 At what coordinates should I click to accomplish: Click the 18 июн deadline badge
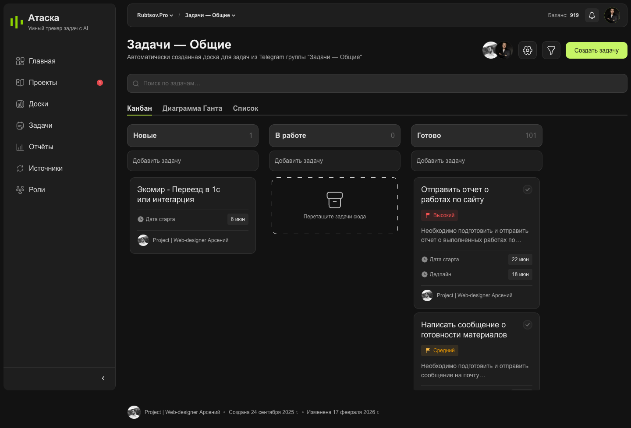[x=520, y=274]
